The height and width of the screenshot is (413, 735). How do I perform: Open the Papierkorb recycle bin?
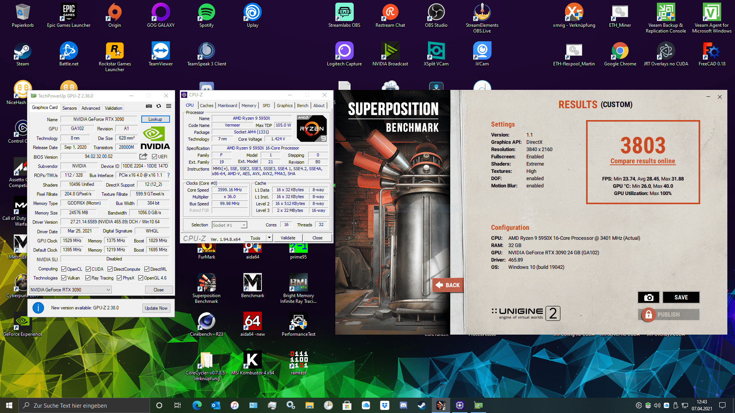[x=23, y=16]
